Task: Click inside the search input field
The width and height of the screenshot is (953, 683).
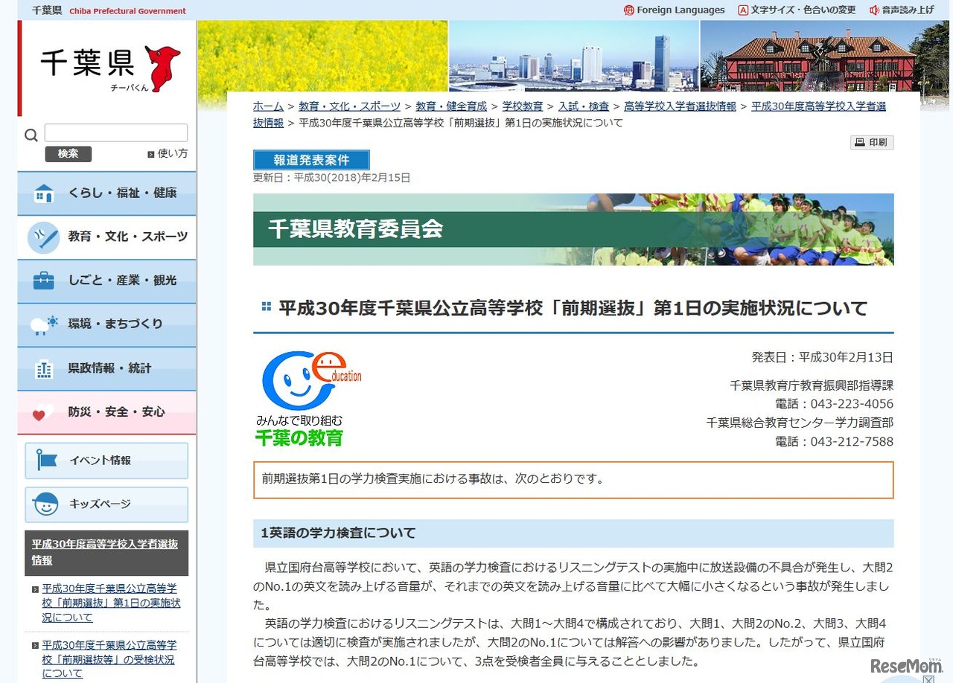Action: click(115, 132)
